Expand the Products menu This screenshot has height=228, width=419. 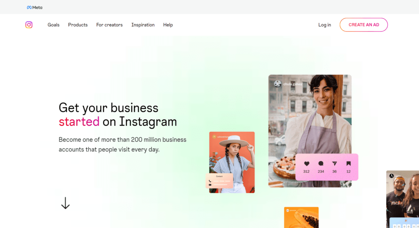pyautogui.click(x=78, y=25)
